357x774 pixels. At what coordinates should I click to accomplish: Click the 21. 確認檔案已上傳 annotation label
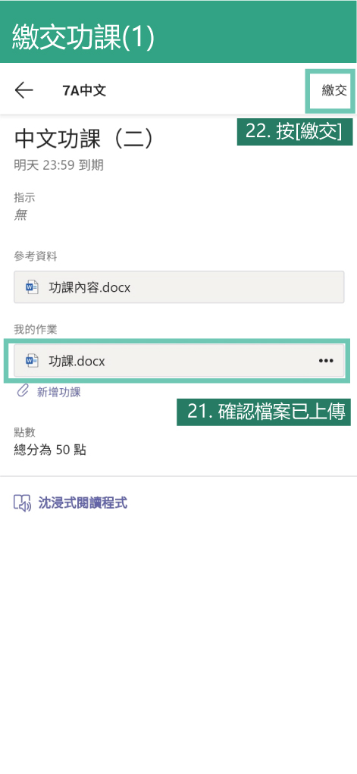pos(264,412)
